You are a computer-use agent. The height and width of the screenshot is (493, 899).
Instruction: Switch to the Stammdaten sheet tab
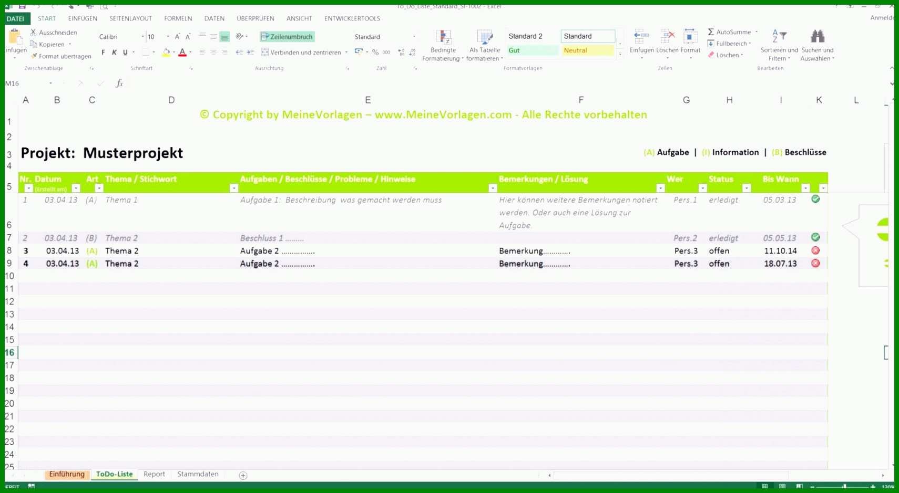tap(198, 474)
